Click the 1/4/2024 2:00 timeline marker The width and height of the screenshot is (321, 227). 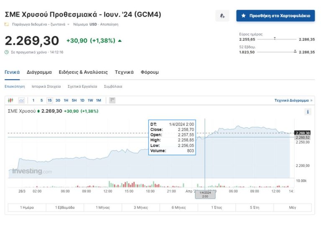(205, 194)
